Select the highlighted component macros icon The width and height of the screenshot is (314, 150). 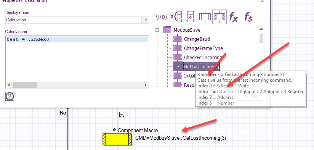[219, 17]
